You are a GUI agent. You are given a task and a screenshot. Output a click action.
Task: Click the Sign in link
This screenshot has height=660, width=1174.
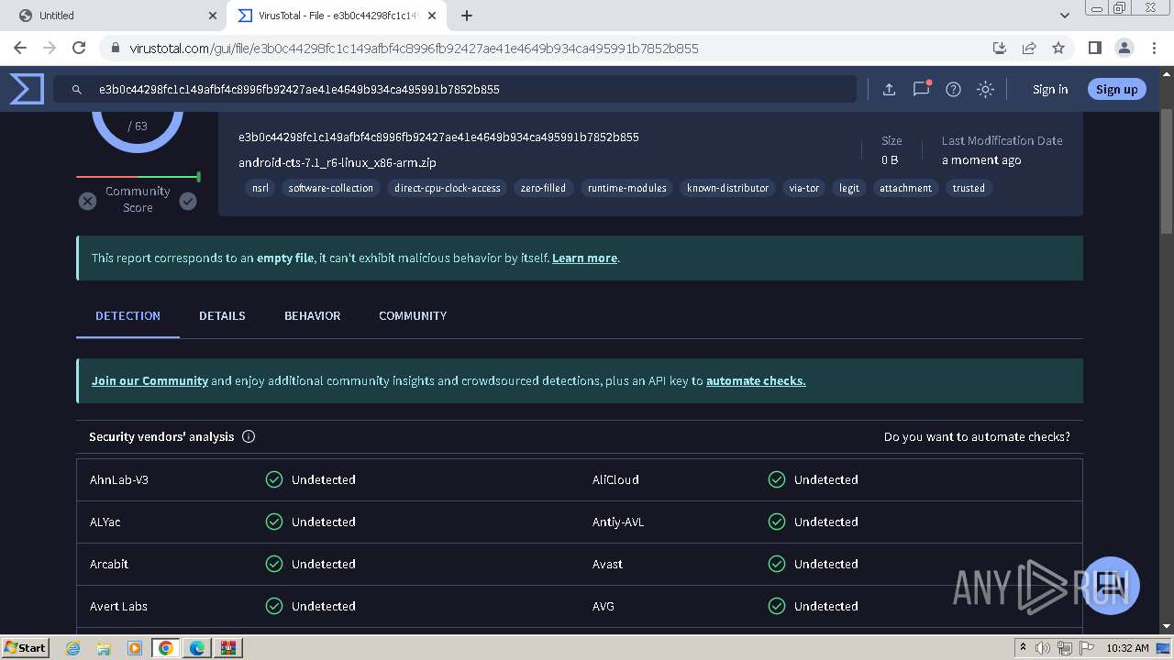pos(1050,89)
